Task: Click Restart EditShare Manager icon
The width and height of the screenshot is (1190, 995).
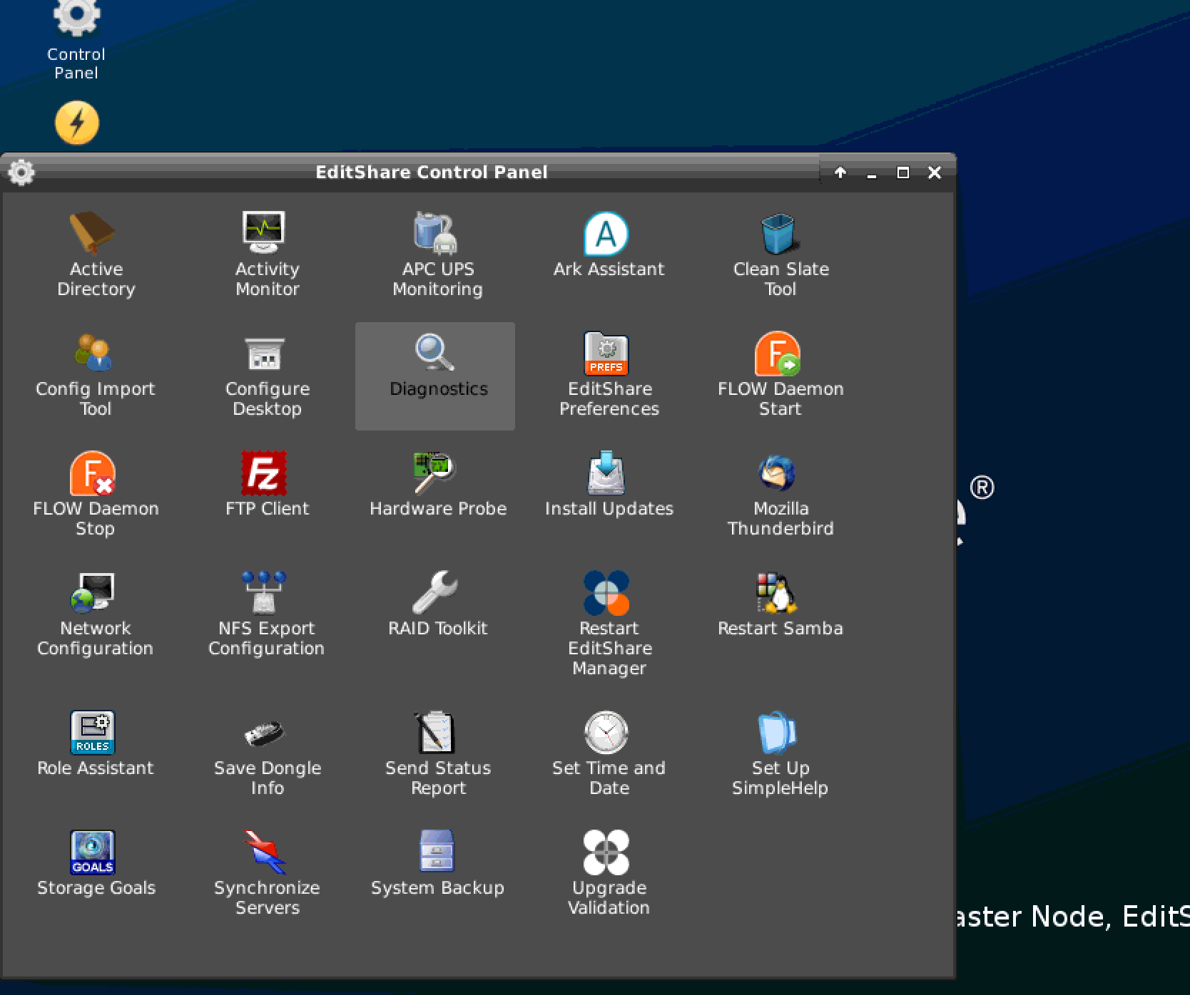Action: [x=606, y=592]
